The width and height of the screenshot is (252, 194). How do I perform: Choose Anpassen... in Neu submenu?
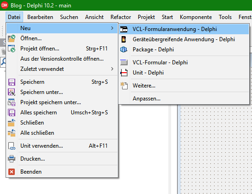click(184, 99)
